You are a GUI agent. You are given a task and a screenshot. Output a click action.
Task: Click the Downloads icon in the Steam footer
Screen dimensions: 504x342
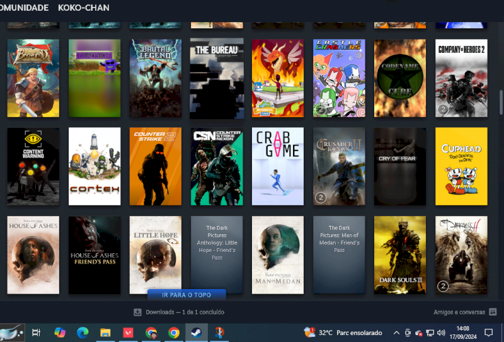(137, 312)
